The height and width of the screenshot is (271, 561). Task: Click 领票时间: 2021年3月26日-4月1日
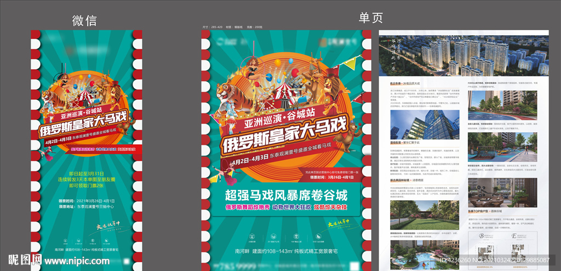[x=87, y=201]
